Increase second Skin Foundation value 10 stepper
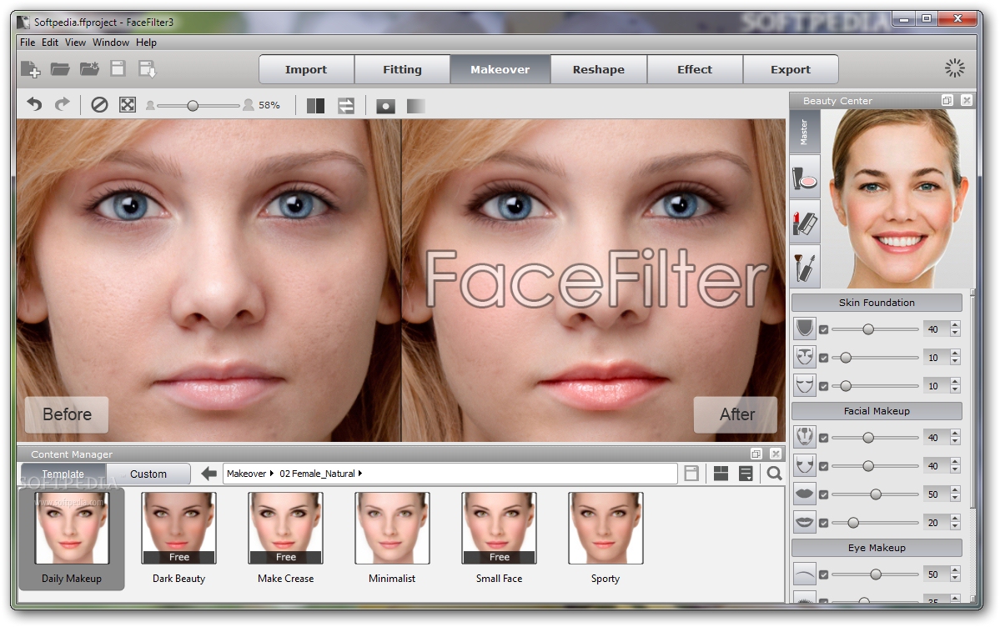Screen dimensions: 1000x627 pyautogui.click(x=955, y=354)
